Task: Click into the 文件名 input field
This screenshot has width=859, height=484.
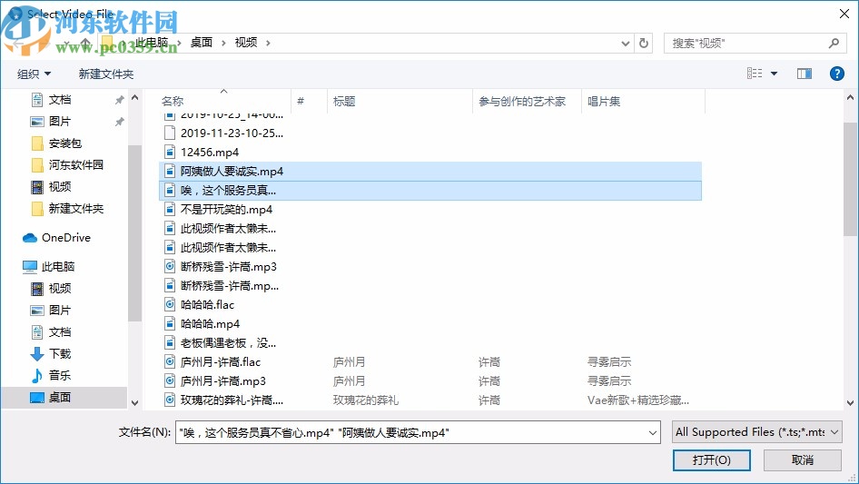Action: [x=410, y=432]
